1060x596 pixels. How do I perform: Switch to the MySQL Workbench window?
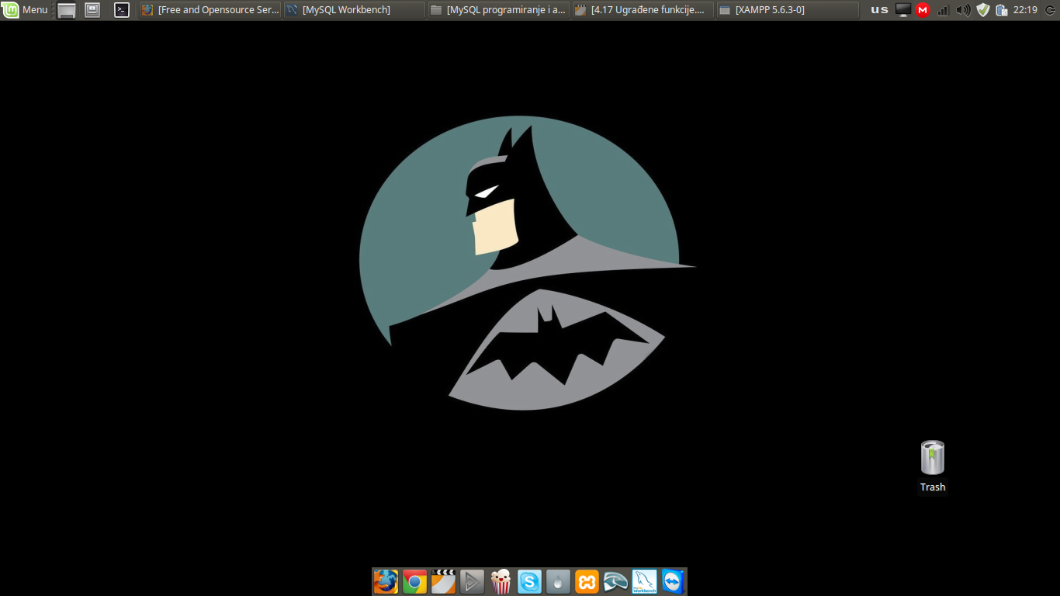point(354,10)
